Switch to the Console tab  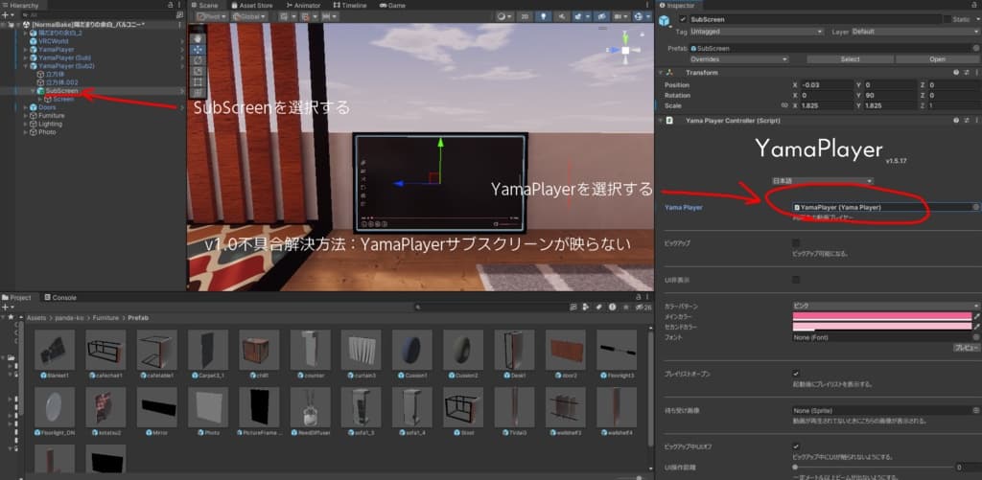click(x=59, y=297)
